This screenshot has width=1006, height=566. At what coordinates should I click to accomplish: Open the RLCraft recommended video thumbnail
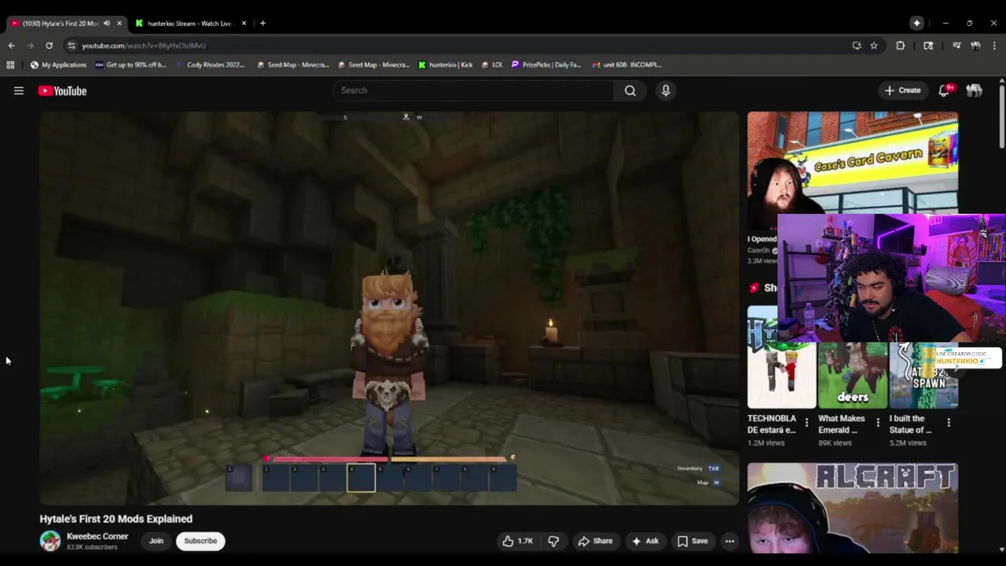(x=853, y=508)
